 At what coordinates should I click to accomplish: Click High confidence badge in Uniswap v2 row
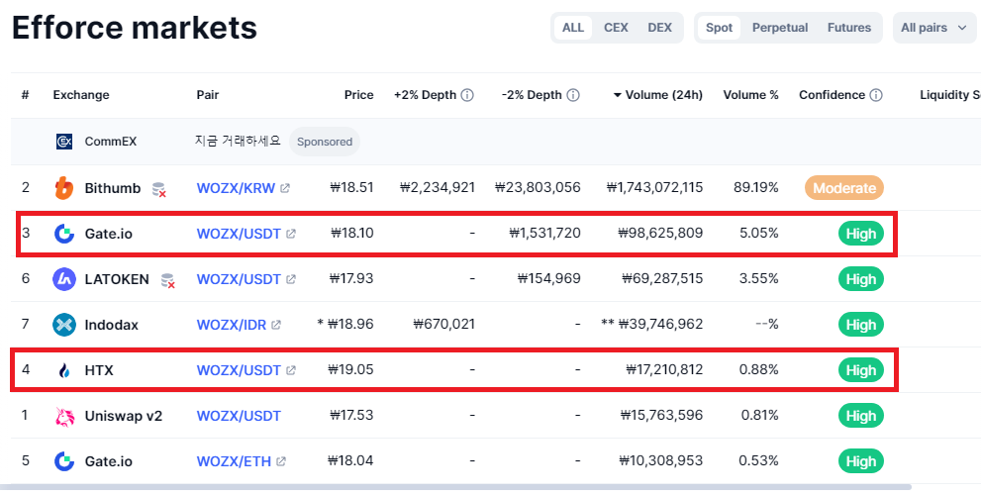tap(861, 416)
